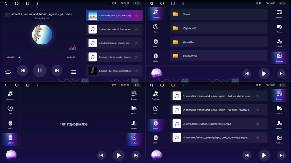Select USB 2 source in folder view screen
This screenshot has height=163, width=291.
[x=155, y=43]
